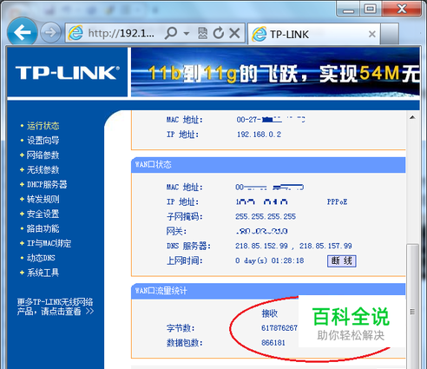Click the PPPoE connection type text
Image resolution: width=427 pixels, height=369 pixels.
(x=337, y=202)
